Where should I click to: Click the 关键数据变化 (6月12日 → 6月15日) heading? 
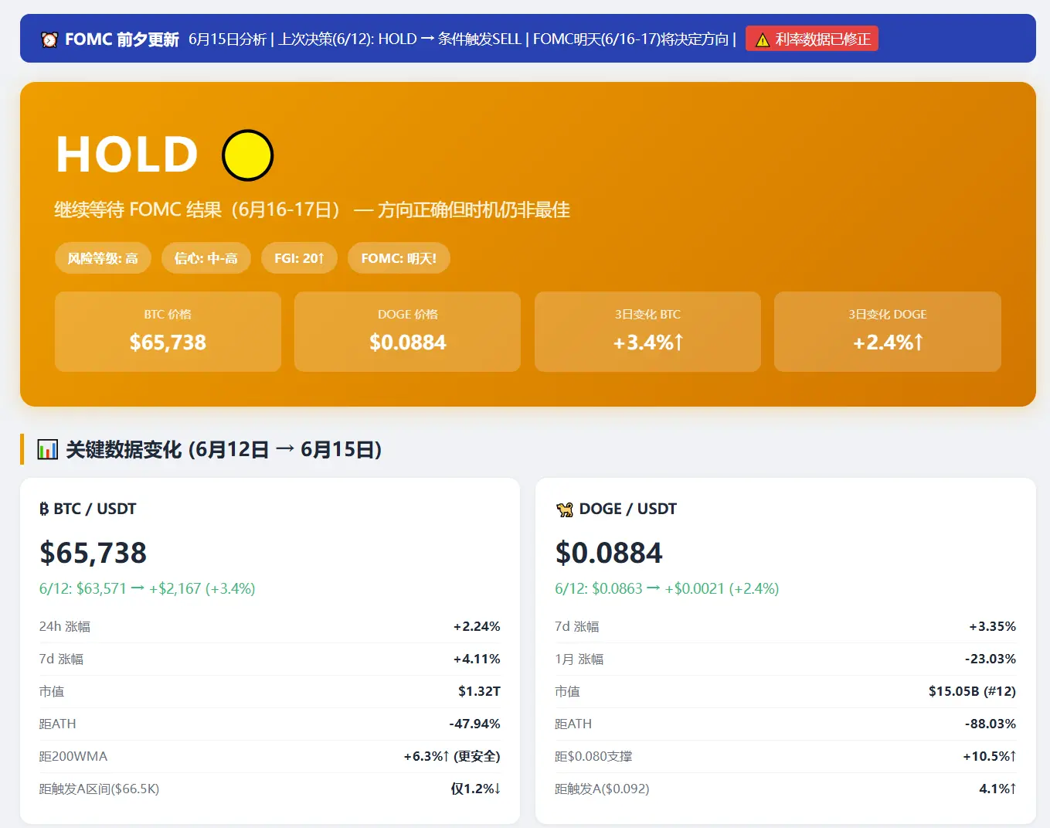pyautogui.click(x=224, y=449)
